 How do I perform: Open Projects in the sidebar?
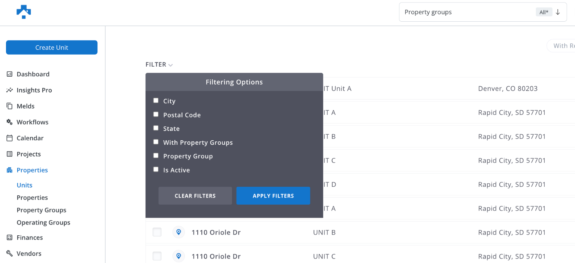29,154
